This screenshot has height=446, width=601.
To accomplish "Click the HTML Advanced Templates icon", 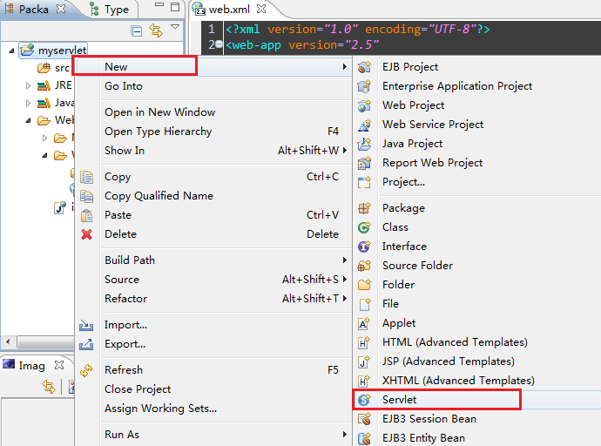I will click(x=364, y=342).
